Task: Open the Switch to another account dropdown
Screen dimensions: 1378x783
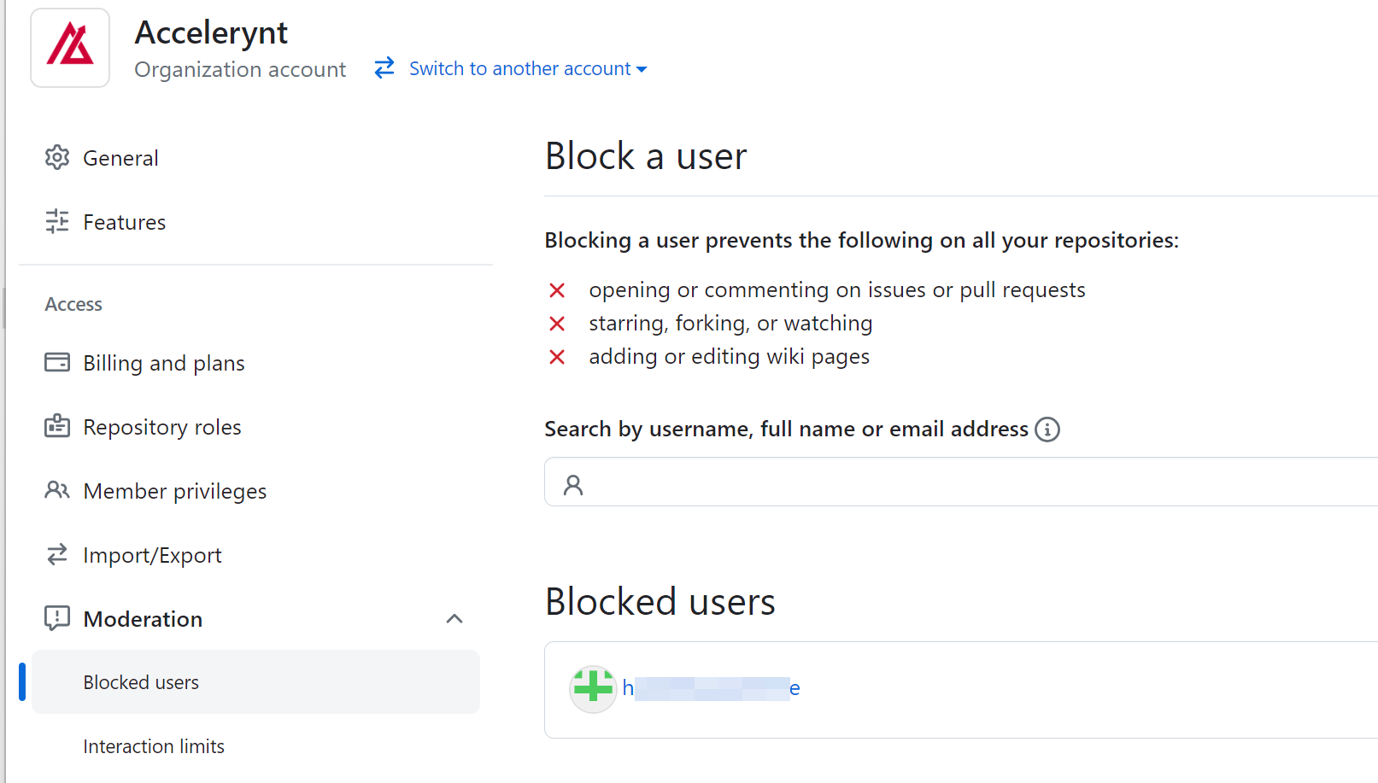Action: point(528,68)
